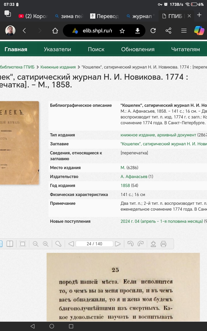
Task: Bookmark page with star icon
Action: (122, 31)
